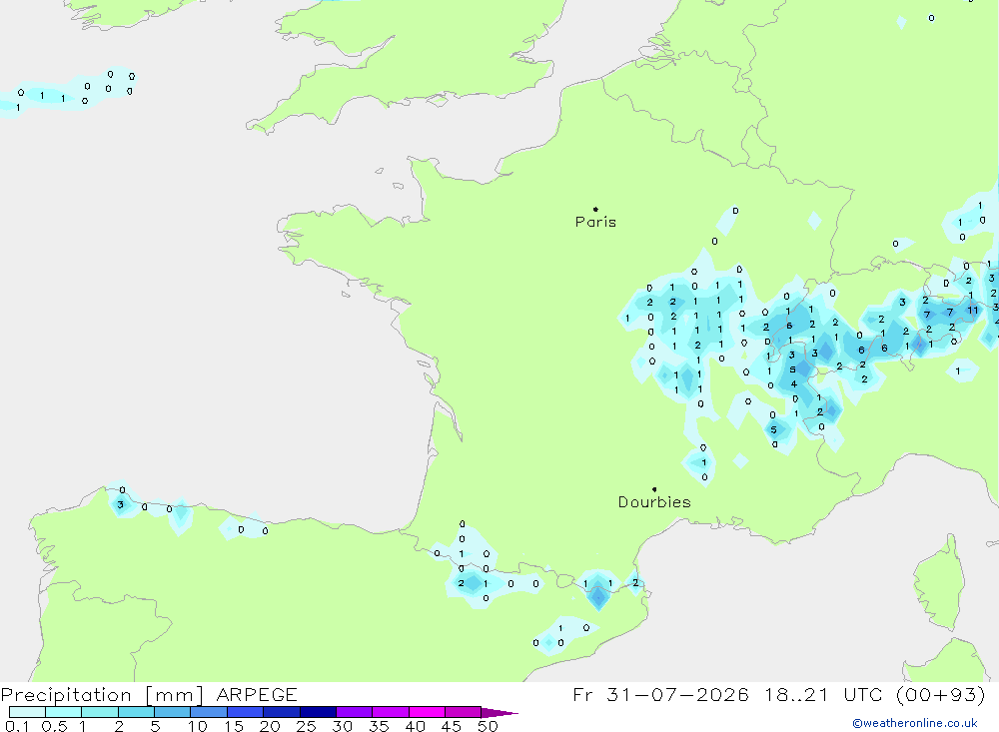Click the Paris city label
Screen dimensions: 999x732
(595, 222)
